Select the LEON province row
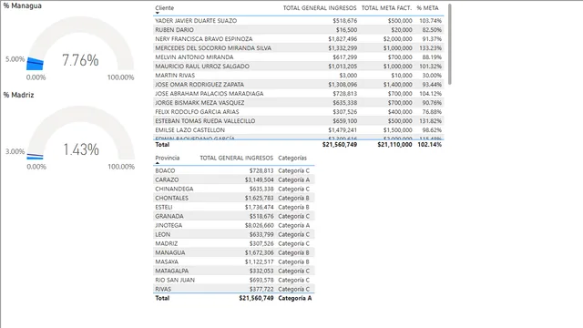 coord(233,234)
